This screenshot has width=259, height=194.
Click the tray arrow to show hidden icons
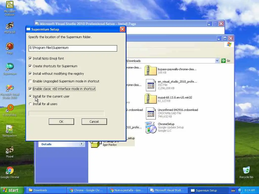(240, 190)
